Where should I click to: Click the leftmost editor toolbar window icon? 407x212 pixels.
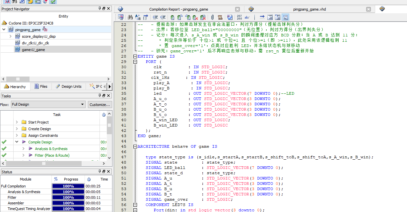(x=121, y=17)
